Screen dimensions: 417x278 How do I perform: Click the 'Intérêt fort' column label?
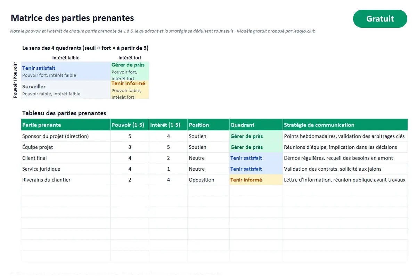(x=130, y=58)
